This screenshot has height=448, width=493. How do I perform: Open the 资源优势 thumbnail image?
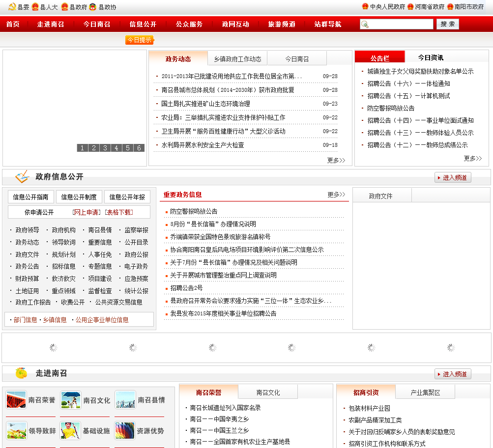click(x=125, y=430)
